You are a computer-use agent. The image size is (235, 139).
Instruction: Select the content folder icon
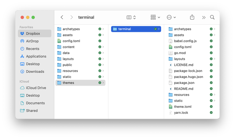[59, 47]
